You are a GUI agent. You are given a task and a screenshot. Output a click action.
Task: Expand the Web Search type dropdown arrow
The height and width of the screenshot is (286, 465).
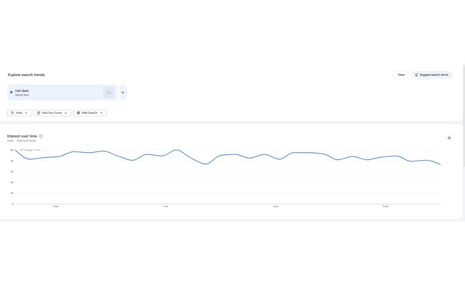coord(102,113)
